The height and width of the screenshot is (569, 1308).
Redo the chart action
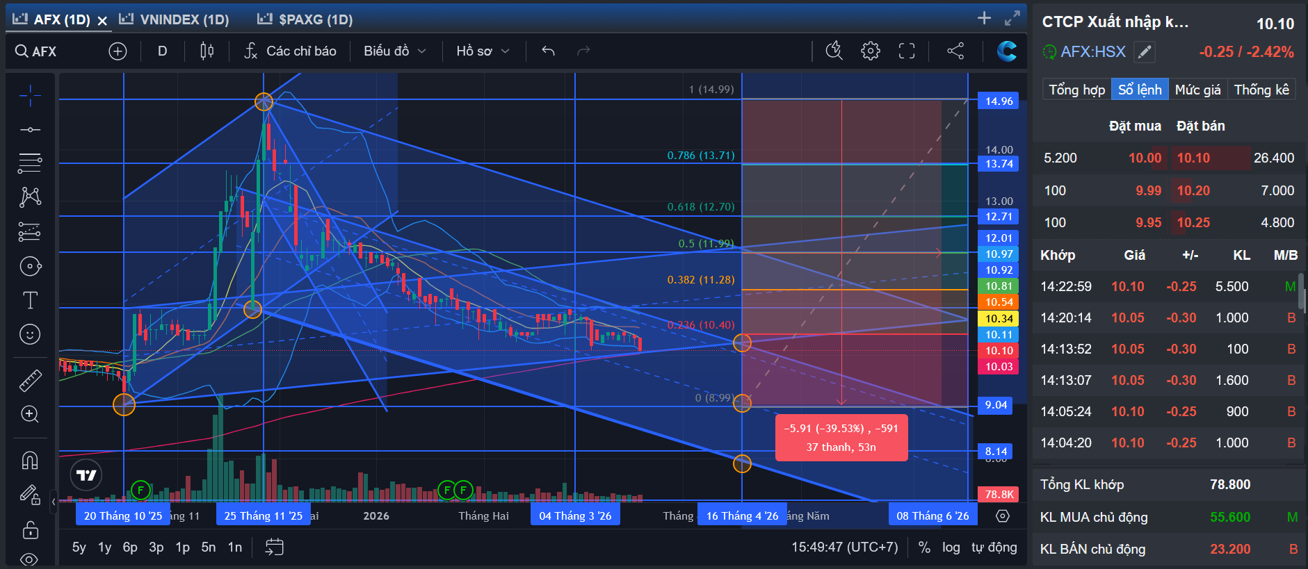[x=583, y=51]
